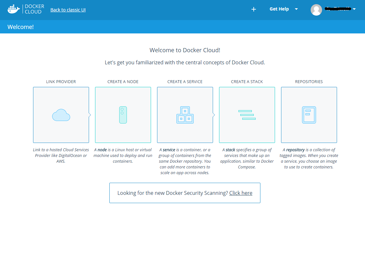Click the 'A service is a container' description
The height and width of the screenshot is (269, 365).
185,161
